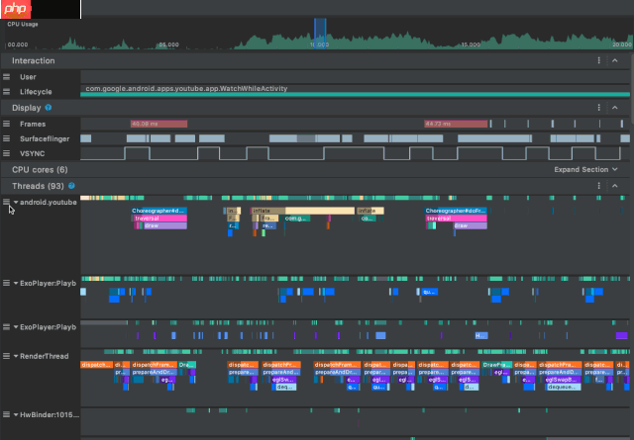Image resolution: width=634 pixels, height=440 pixels.
Task: Expand the CPU cores section
Action: click(x=585, y=169)
